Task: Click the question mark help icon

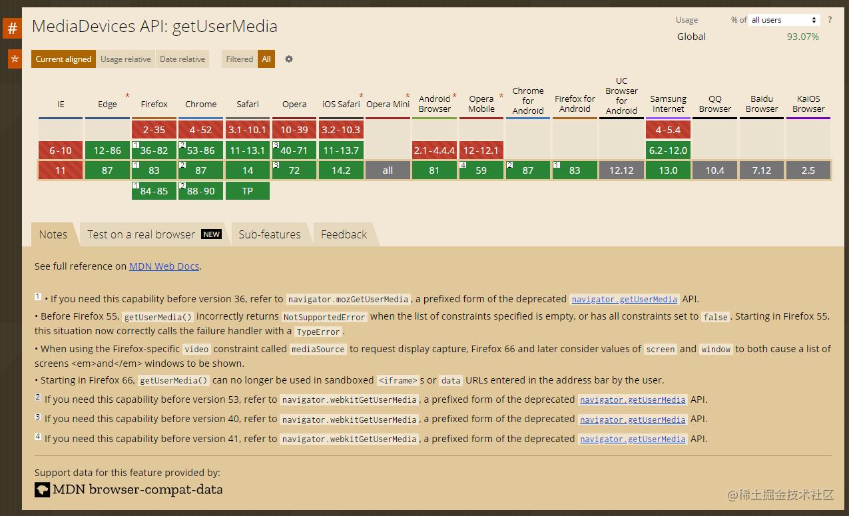Action: 830,20
